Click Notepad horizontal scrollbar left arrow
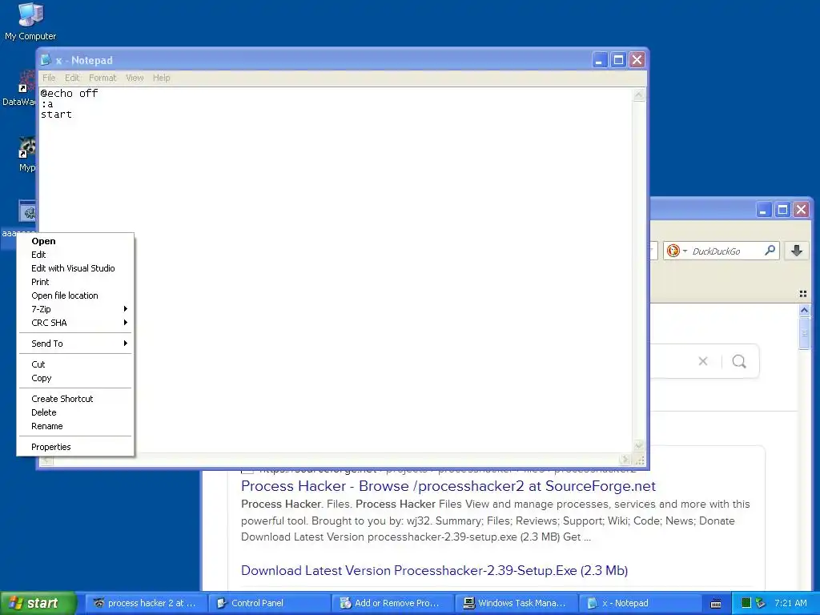The height and width of the screenshot is (615, 820). click(46, 460)
